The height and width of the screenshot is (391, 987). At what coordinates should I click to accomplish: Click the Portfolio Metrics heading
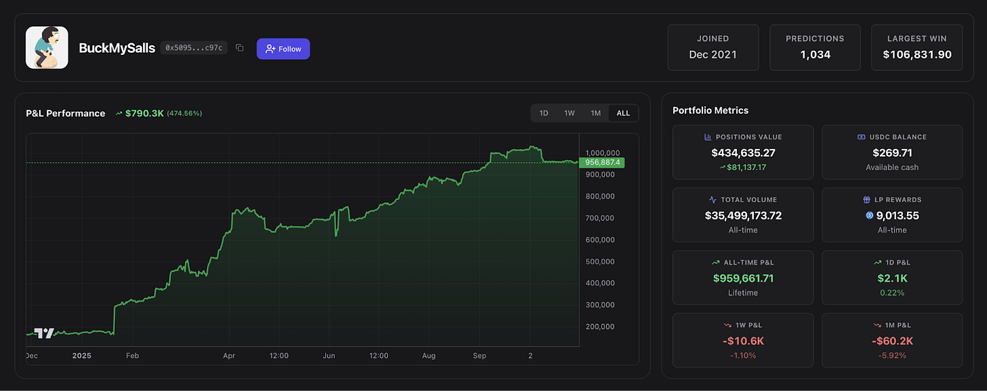point(710,110)
